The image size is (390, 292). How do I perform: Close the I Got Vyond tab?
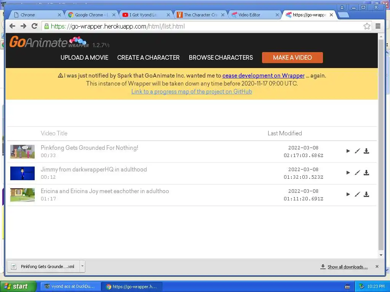[x=168, y=15]
